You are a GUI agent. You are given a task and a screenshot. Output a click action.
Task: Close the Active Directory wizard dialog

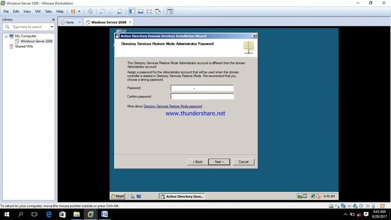click(254, 36)
